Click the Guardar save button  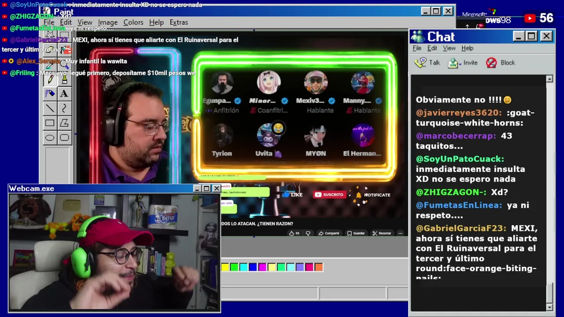356,233
